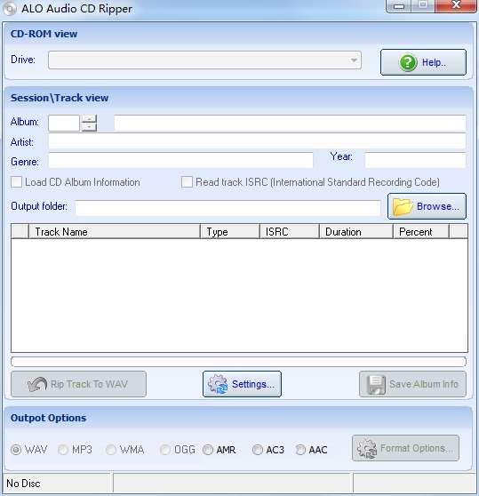Click the Percent column header

pos(421,232)
